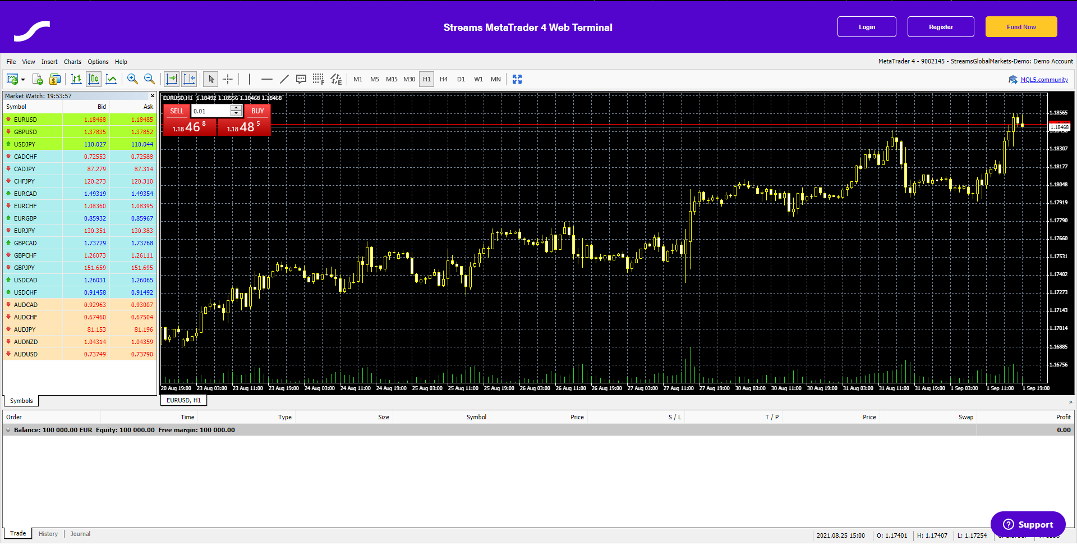Open the File menu
1077x545 pixels.
pyautogui.click(x=11, y=62)
